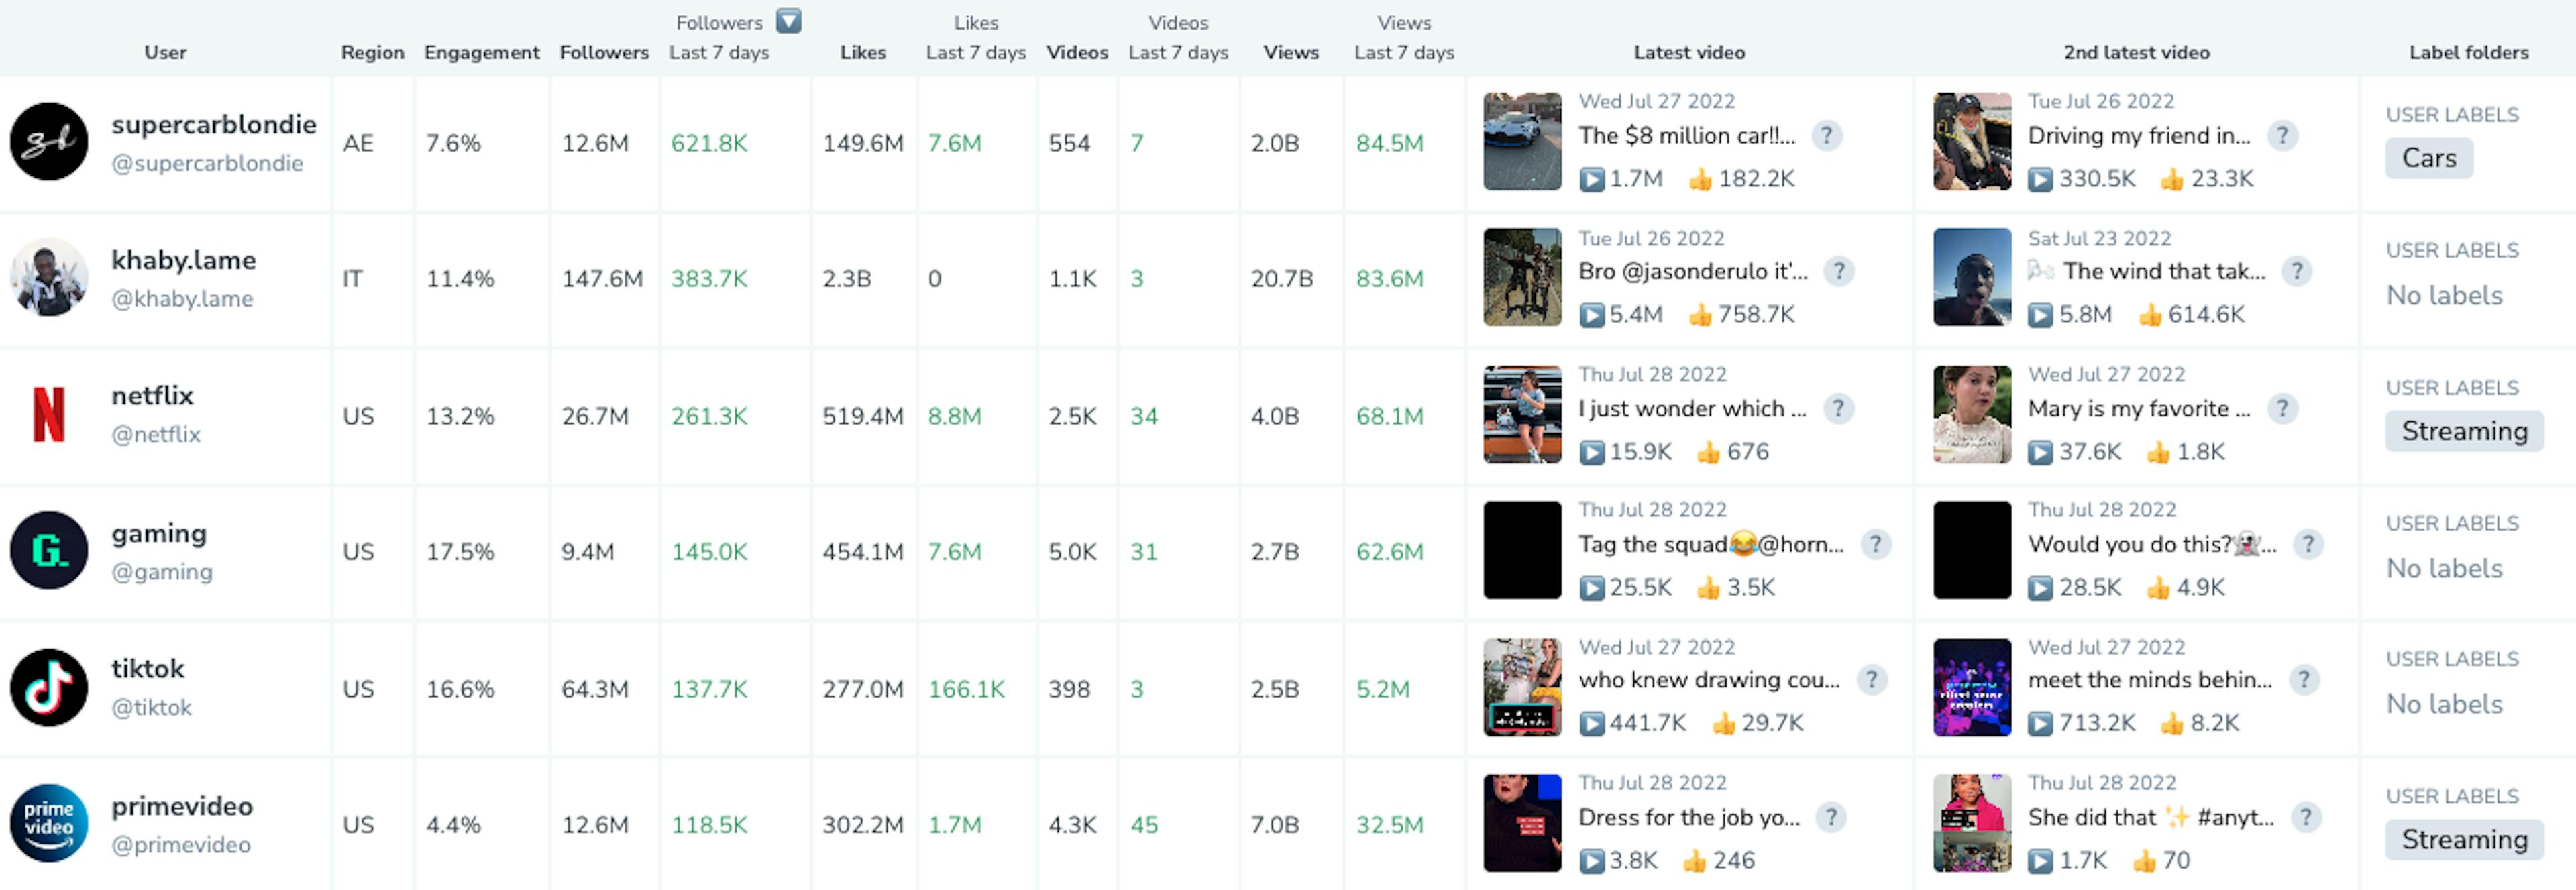
Task: Click netflix's Streaming label tag
Action: pos(2464,431)
